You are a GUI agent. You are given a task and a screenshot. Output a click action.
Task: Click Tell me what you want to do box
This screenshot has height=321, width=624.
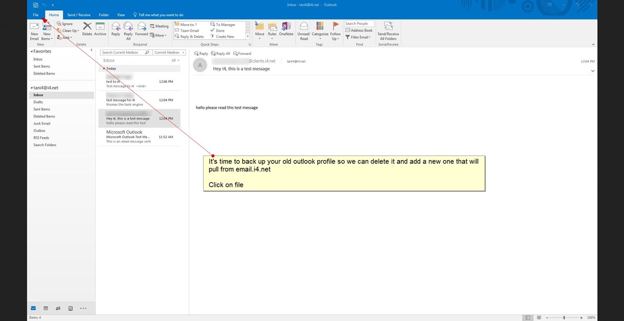coord(158,15)
